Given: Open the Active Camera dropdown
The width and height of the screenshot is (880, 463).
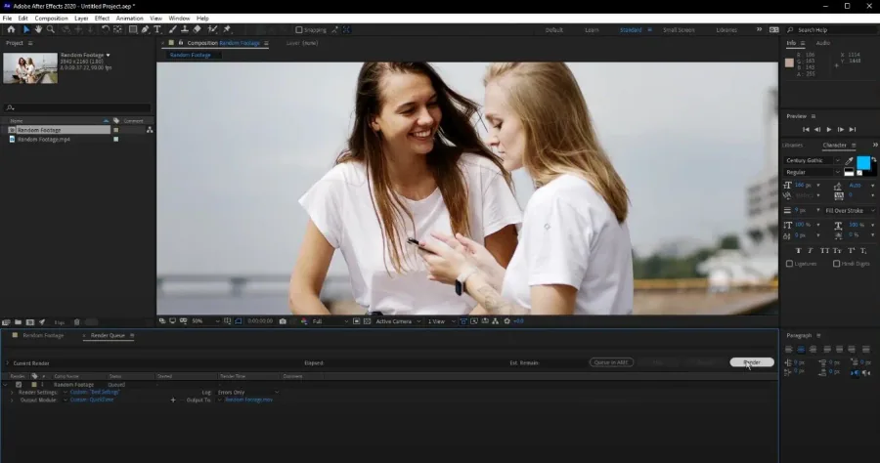Looking at the screenshot, I should pos(398,321).
